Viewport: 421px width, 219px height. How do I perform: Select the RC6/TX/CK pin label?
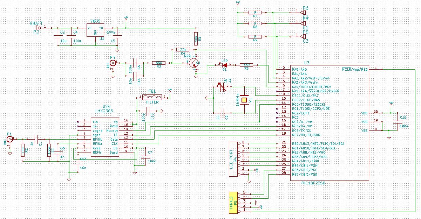pyautogui.click(x=301, y=131)
